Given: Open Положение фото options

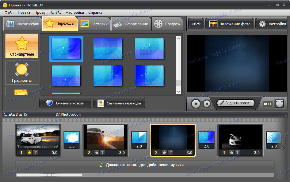Looking at the screenshot, I should point(230,24).
